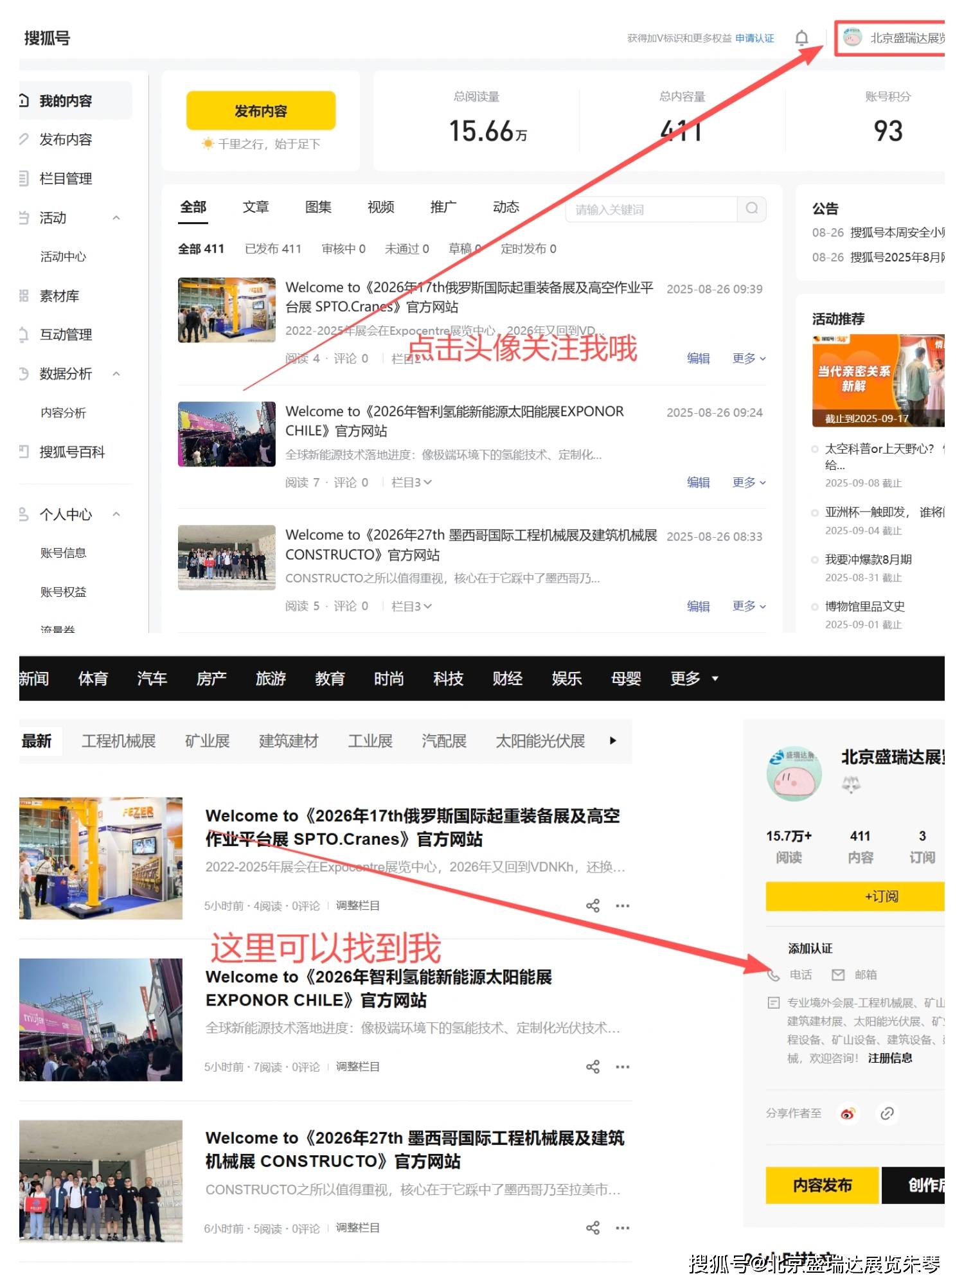Click the search magnifier icon
This screenshot has height=1285, width=964.
(x=751, y=208)
